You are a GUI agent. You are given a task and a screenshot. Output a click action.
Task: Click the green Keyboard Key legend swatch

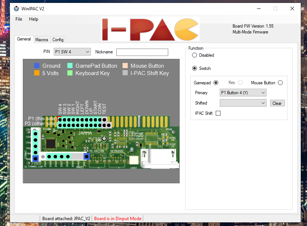70,73
